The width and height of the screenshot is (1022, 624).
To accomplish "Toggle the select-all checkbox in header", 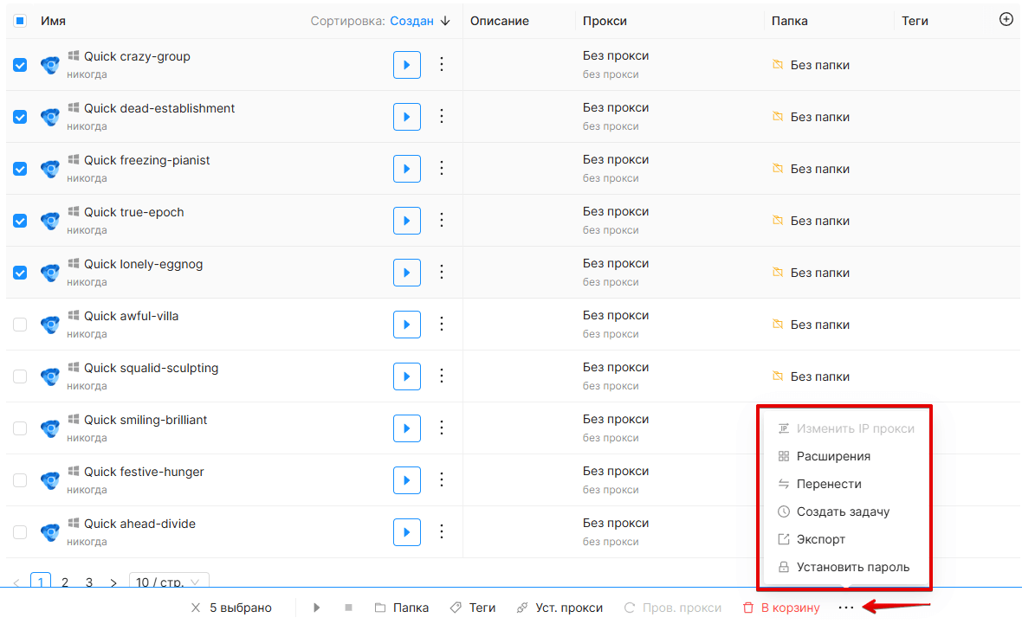I will pyautogui.click(x=20, y=21).
